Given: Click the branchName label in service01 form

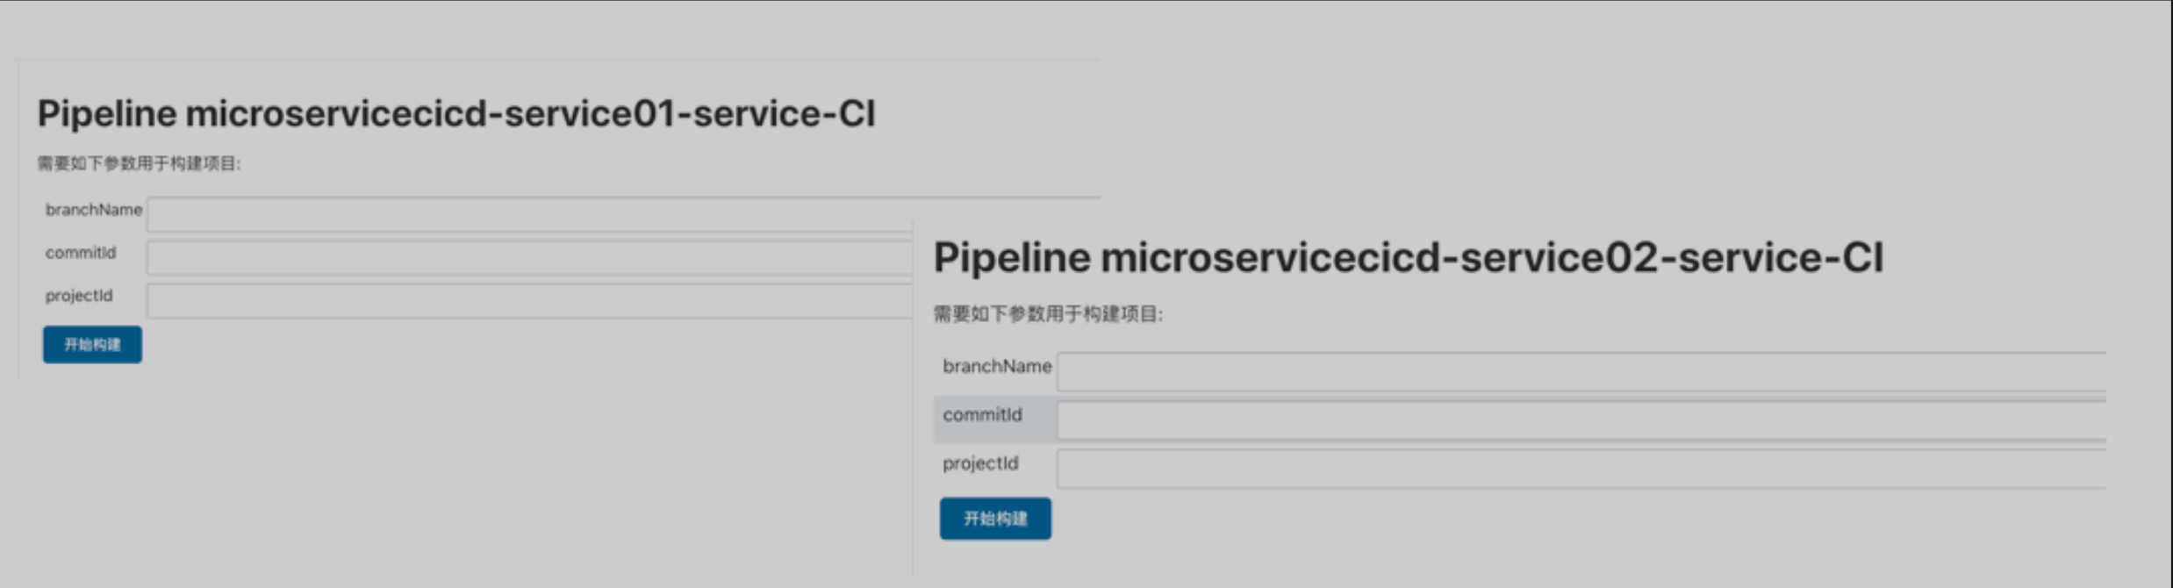Looking at the screenshot, I should click(x=94, y=210).
